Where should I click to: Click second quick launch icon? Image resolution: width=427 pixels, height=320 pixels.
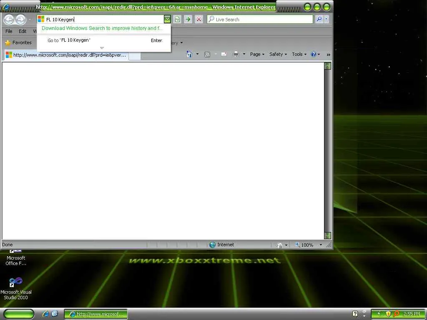[55, 314]
